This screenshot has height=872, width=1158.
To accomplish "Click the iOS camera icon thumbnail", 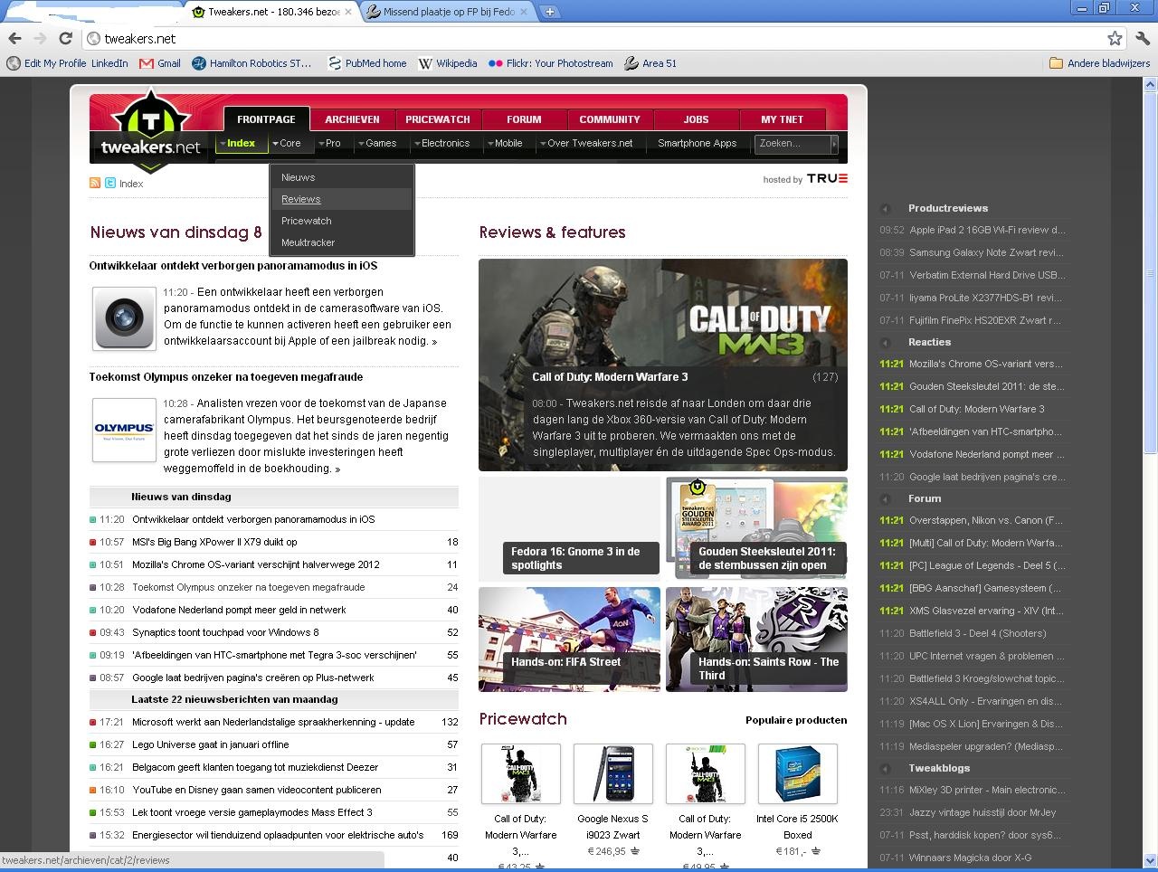I will pos(124,318).
